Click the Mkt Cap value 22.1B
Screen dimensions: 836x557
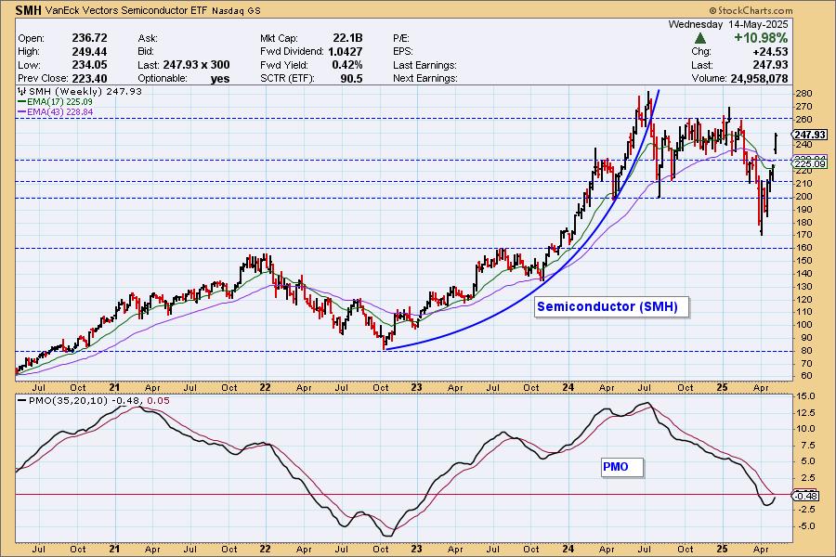click(x=347, y=38)
